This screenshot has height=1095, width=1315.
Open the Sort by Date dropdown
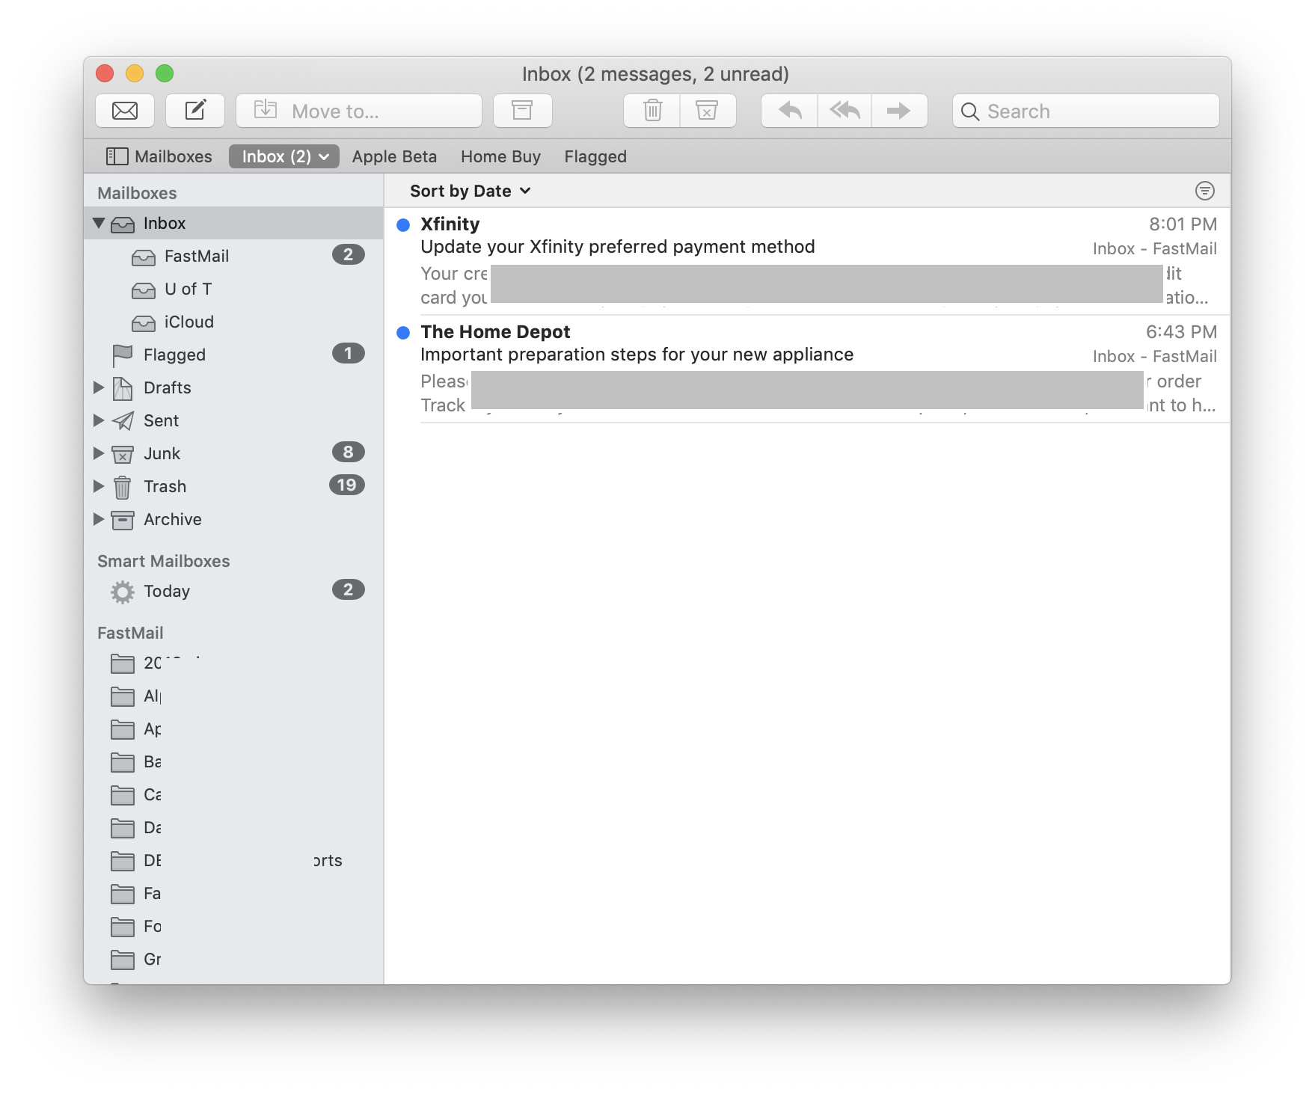click(470, 191)
